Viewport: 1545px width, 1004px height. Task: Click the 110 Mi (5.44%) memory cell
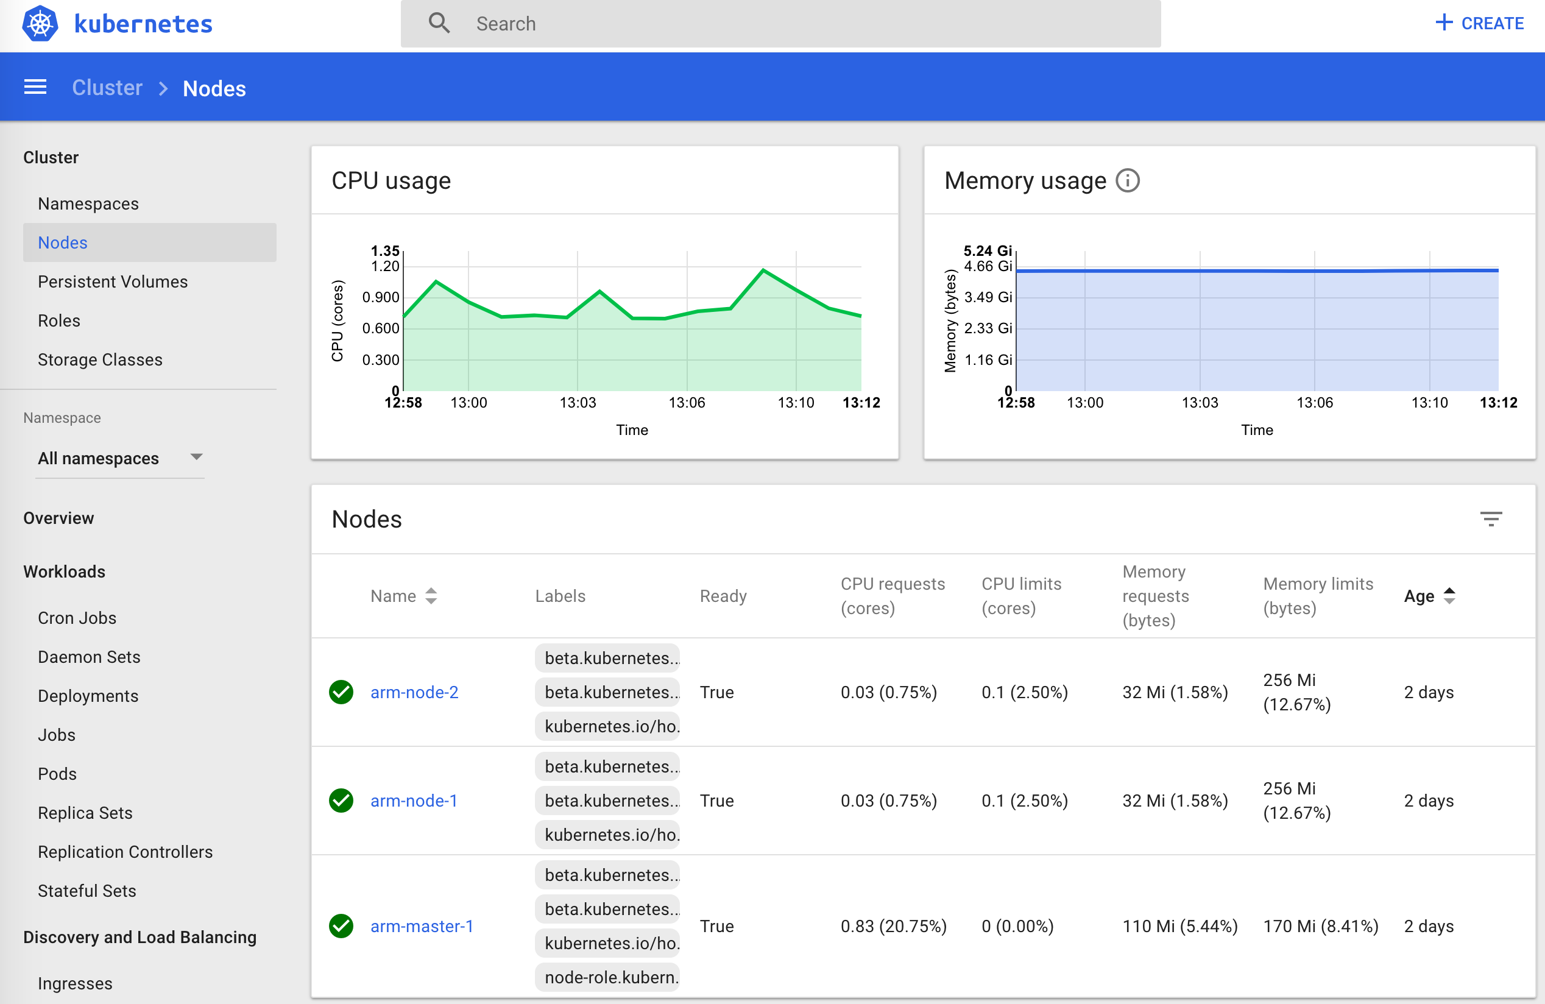pos(1179,925)
